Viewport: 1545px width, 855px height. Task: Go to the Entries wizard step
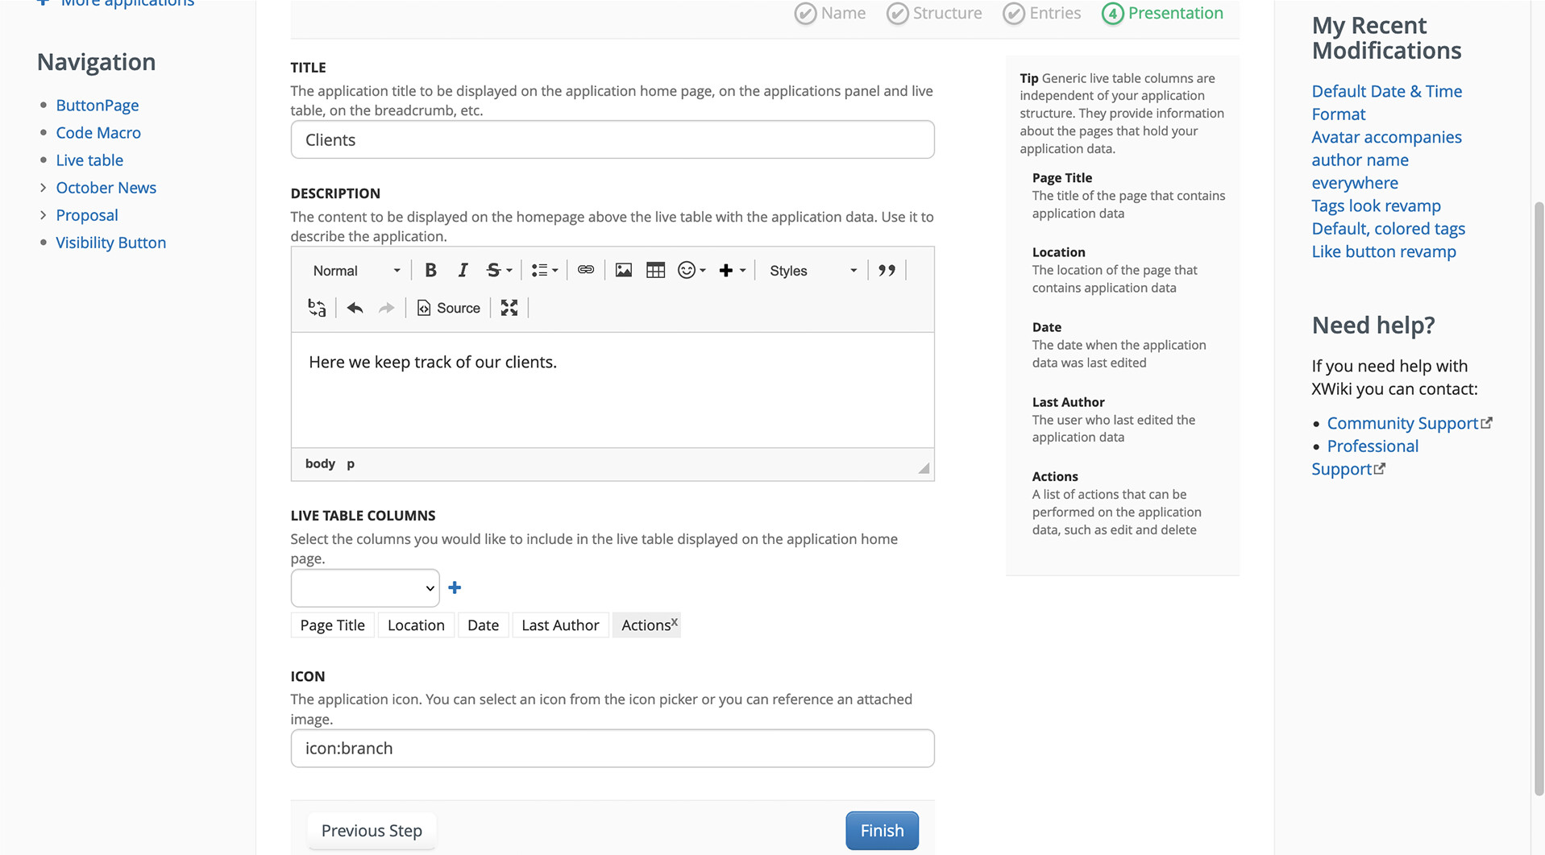pyautogui.click(x=1041, y=13)
